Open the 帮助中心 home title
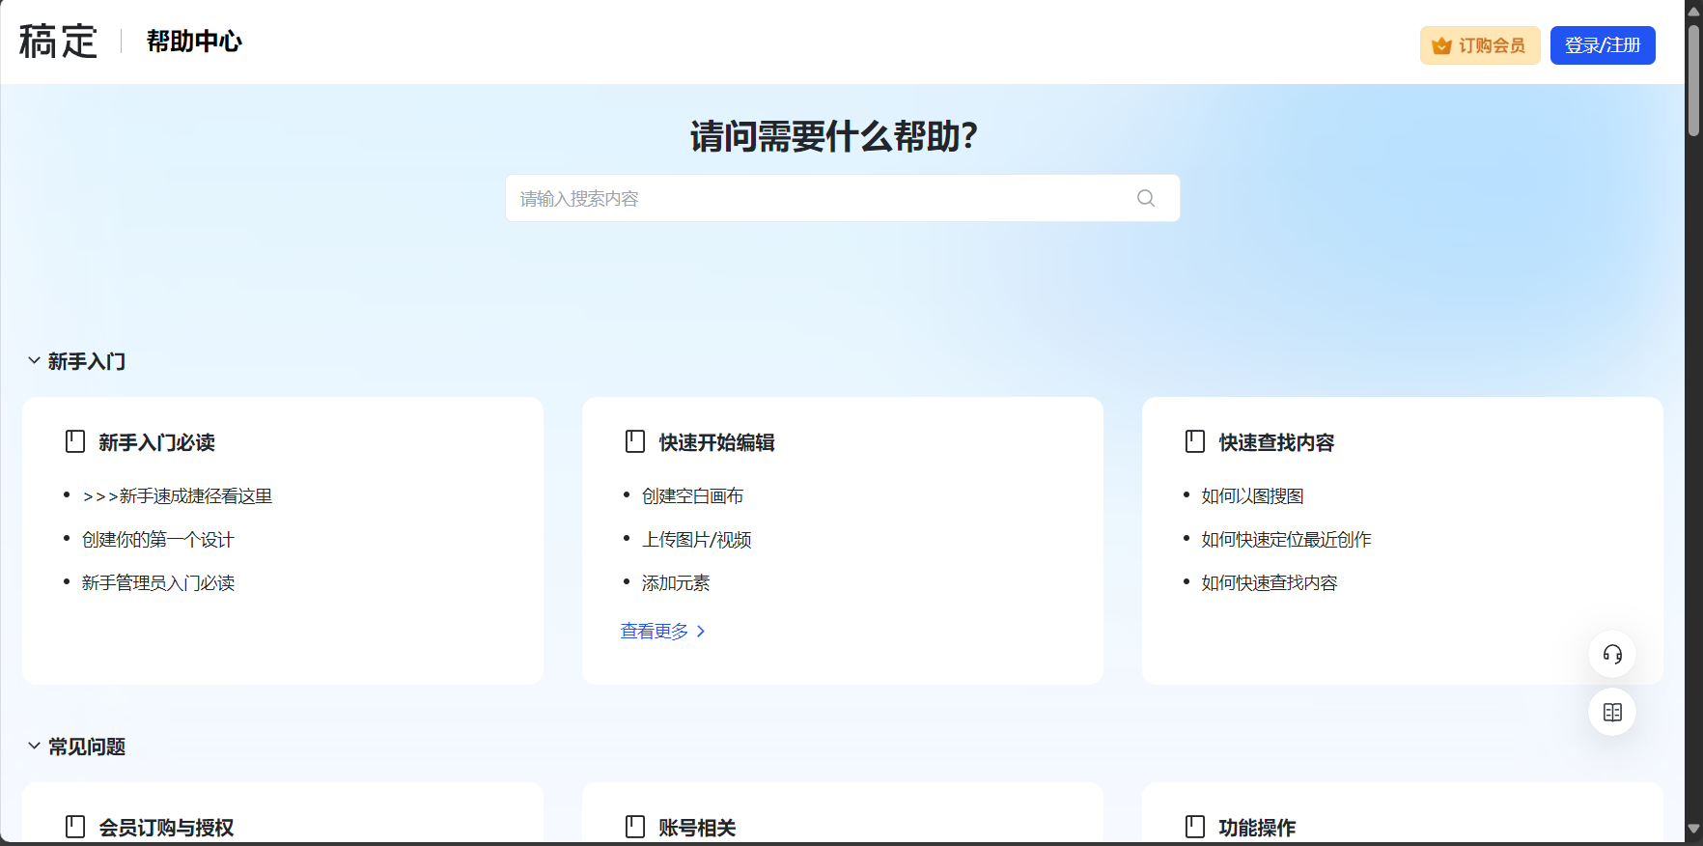 [x=194, y=42]
